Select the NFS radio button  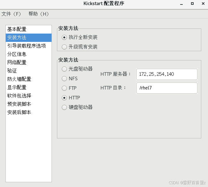pos(64,79)
